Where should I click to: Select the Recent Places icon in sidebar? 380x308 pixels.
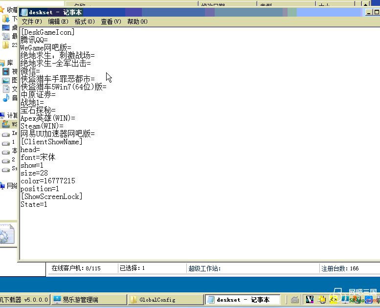click(x=6, y=36)
